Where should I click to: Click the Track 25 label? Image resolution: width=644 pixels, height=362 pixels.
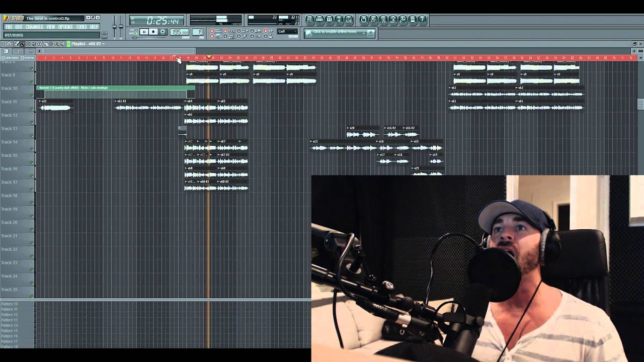pyautogui.click(x=8, y=290)
